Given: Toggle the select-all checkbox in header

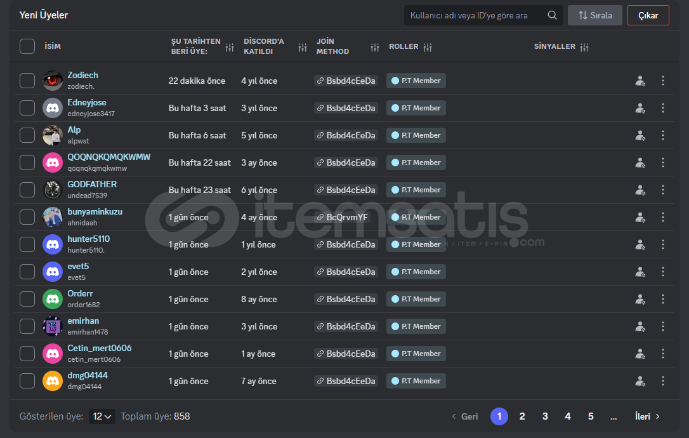Looking at the screenshot, I should [x=27, y=46].
